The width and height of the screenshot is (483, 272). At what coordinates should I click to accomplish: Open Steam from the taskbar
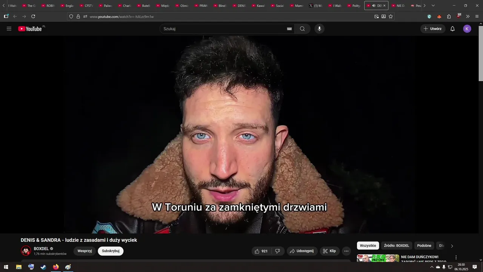43,267
